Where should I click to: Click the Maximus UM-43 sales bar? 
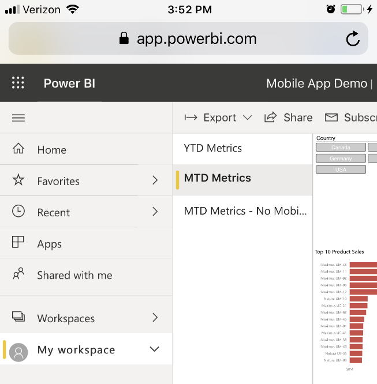363,264
